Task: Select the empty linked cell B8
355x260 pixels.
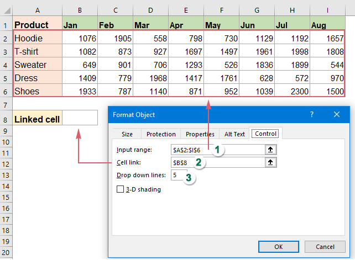Action: point(80,118)
